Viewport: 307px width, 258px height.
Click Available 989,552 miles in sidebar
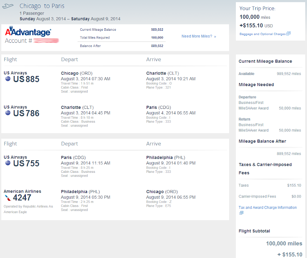tap(269, 74)
